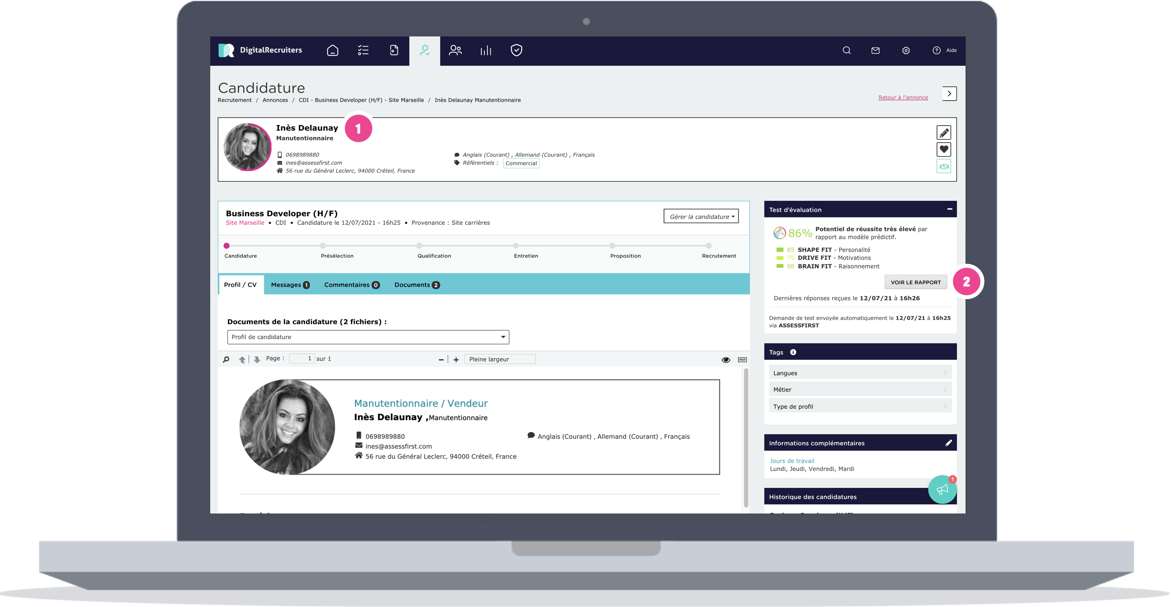1171x607 pixels.
Task: Toggle the heart favorite on candidate
Action: click(x=944, y=149)
